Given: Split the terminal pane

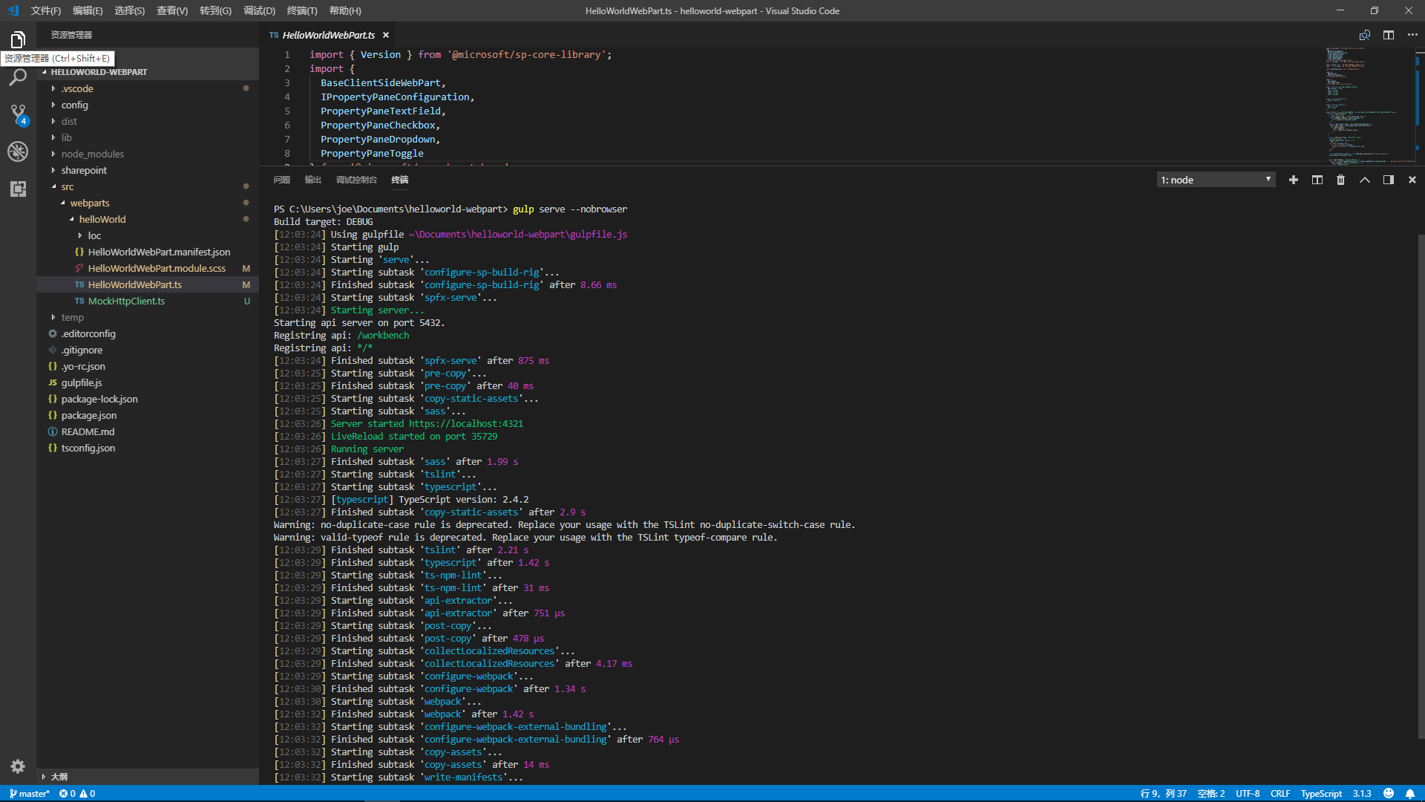Looking at the screenshot, I should click(1317, 180).
